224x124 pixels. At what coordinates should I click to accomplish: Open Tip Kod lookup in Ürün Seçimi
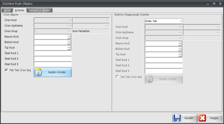69,48
